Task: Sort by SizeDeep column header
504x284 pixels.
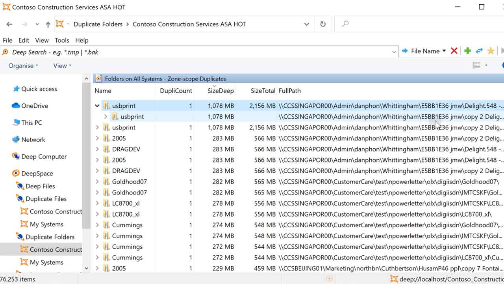Action: (220, 91)
